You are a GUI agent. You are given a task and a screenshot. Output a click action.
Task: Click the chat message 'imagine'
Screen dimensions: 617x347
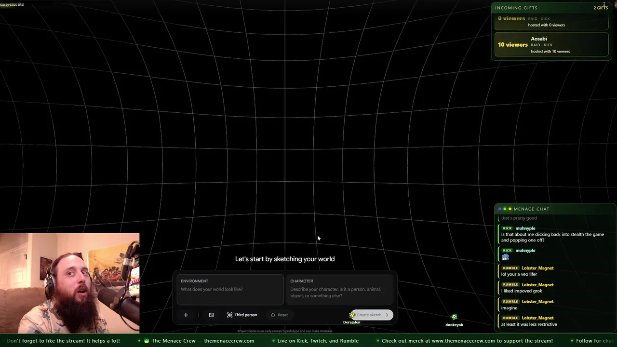pyautogui.click(x=509, y=308)
